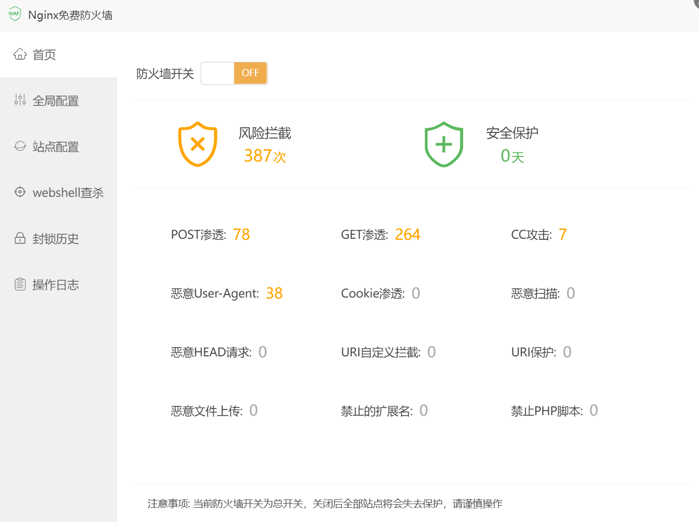Open the 站点配置 menu item
The height and width of the screenshot is (522, 699).
(x=58, y=146)
